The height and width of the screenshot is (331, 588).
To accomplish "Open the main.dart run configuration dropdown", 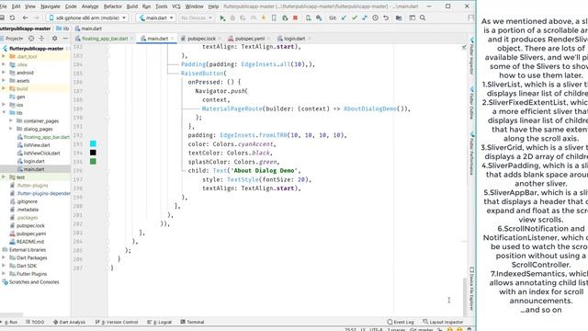I will click(156, 17).
